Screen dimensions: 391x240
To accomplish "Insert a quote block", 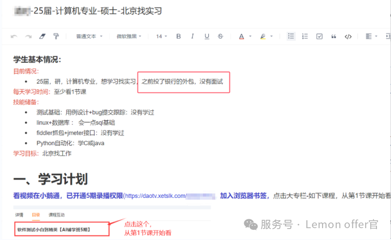I will tap(333, 36).
